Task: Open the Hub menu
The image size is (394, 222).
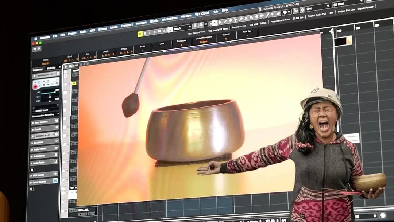Action: 215,12
